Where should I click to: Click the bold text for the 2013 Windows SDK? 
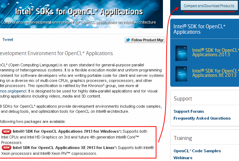(x=67, y=131)
